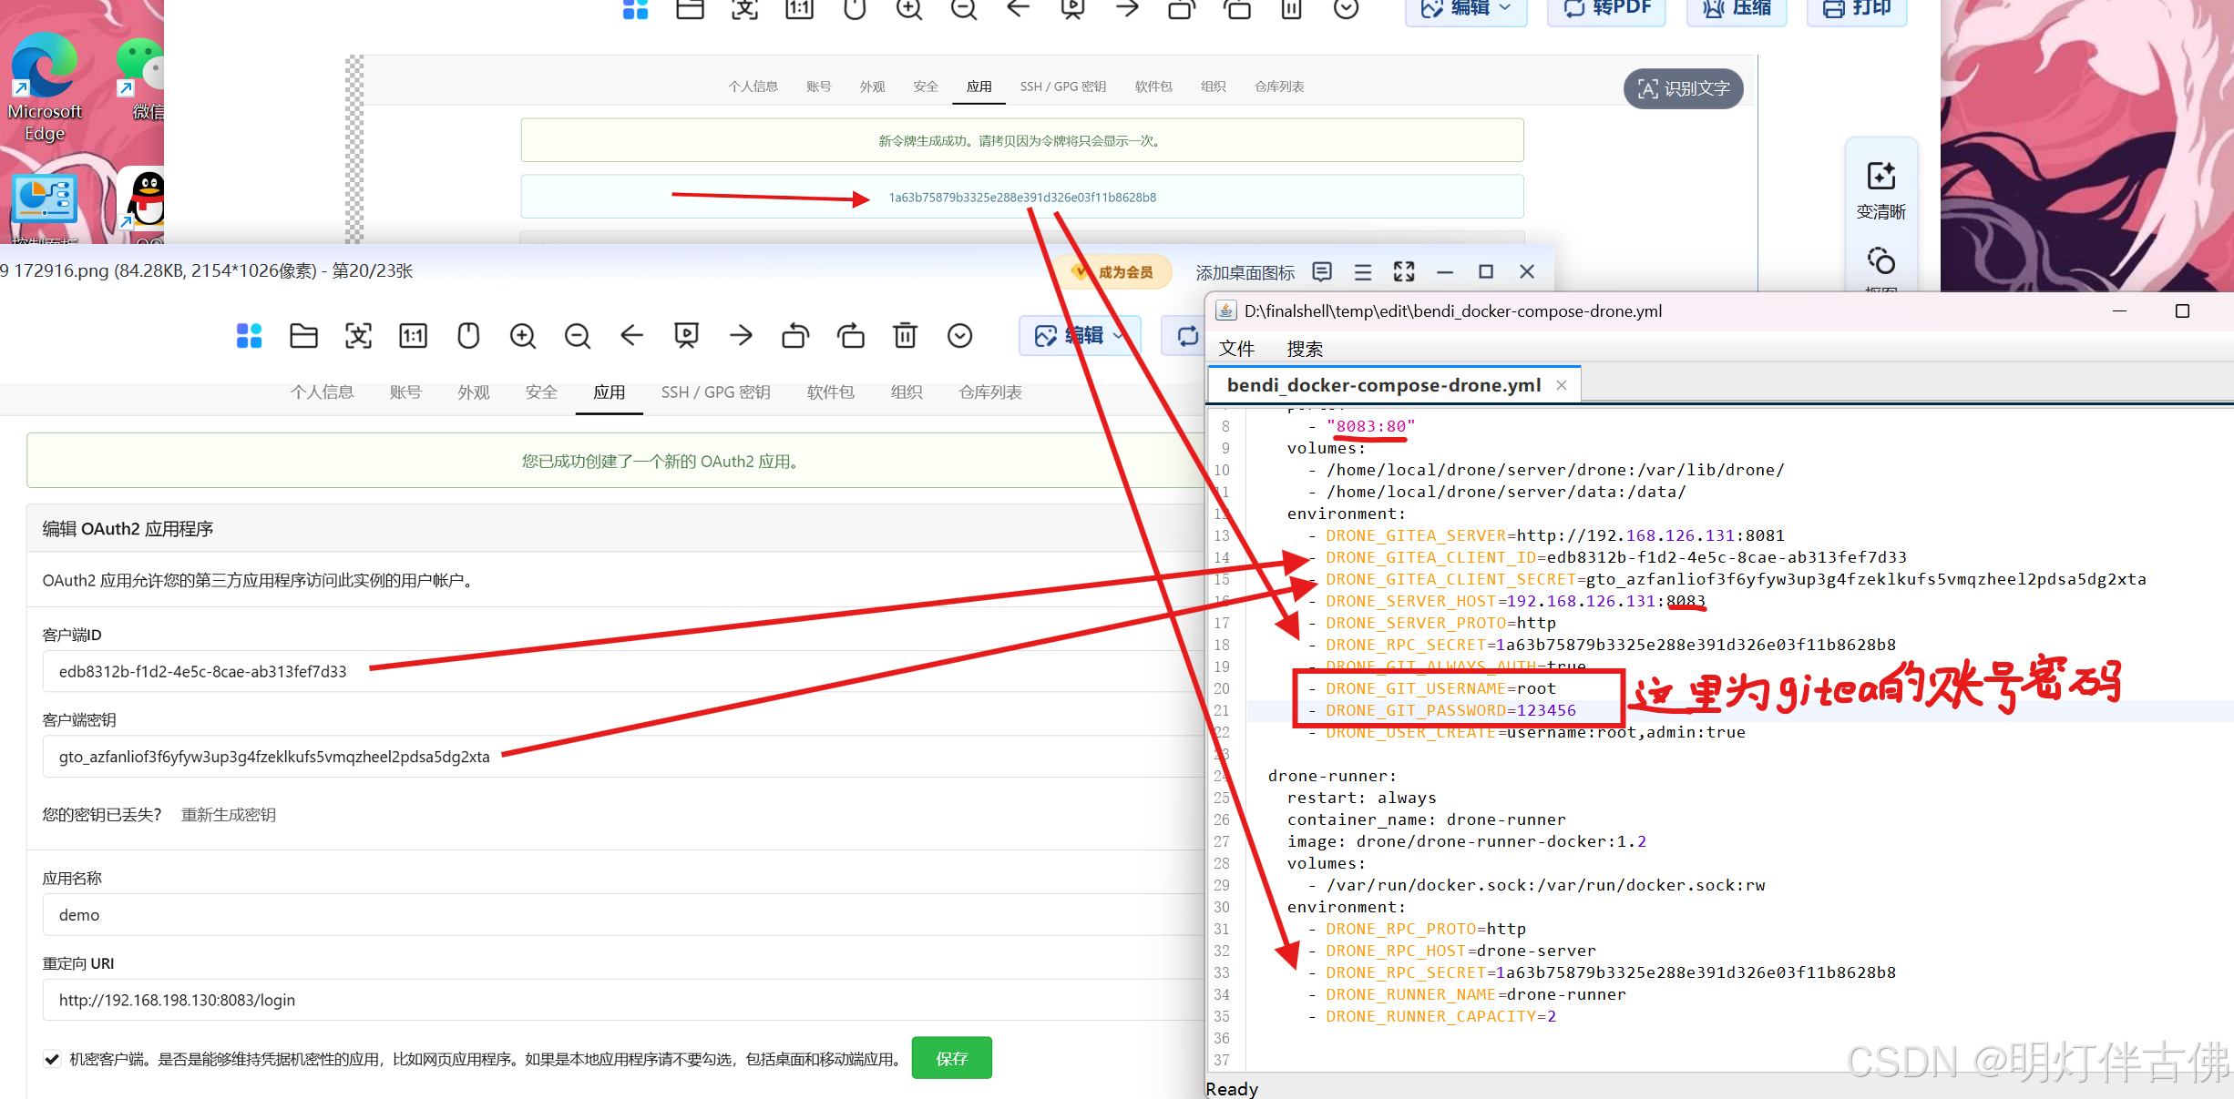Click green 保存 button in the image
This screenshot has width=2234, height=1099.
click(x=951, y=1058)
